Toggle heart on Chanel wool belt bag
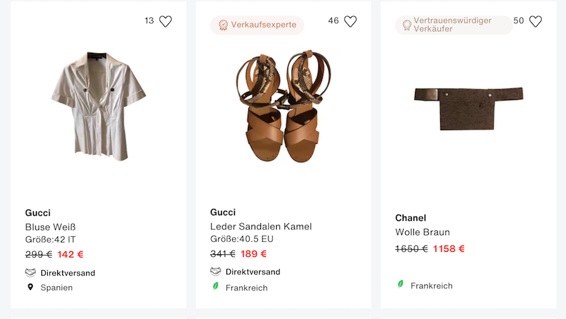 (x=535, y=21)
